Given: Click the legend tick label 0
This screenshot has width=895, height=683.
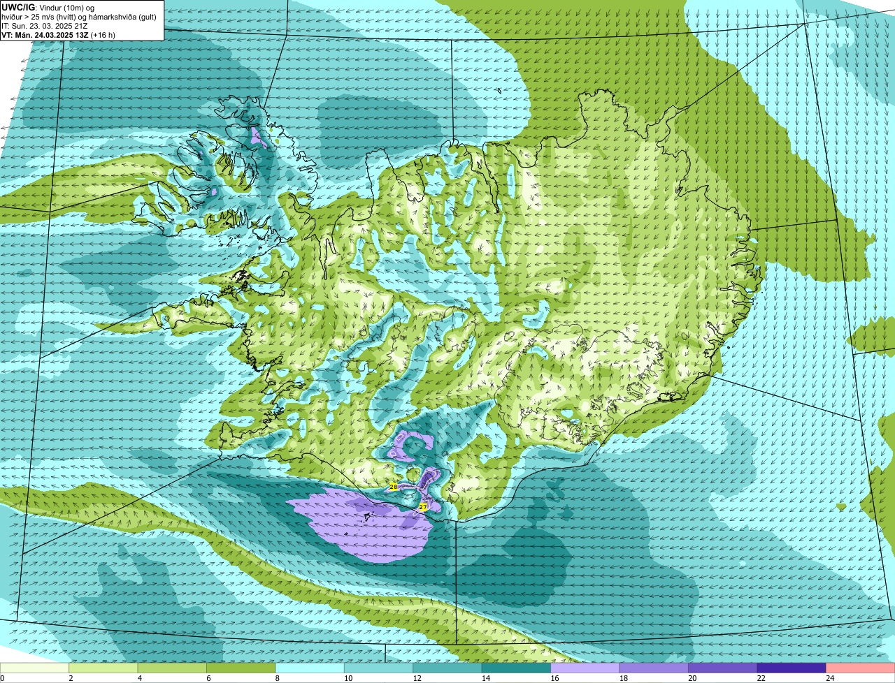Looking at the screenshot, I should [x=3, y=678].
